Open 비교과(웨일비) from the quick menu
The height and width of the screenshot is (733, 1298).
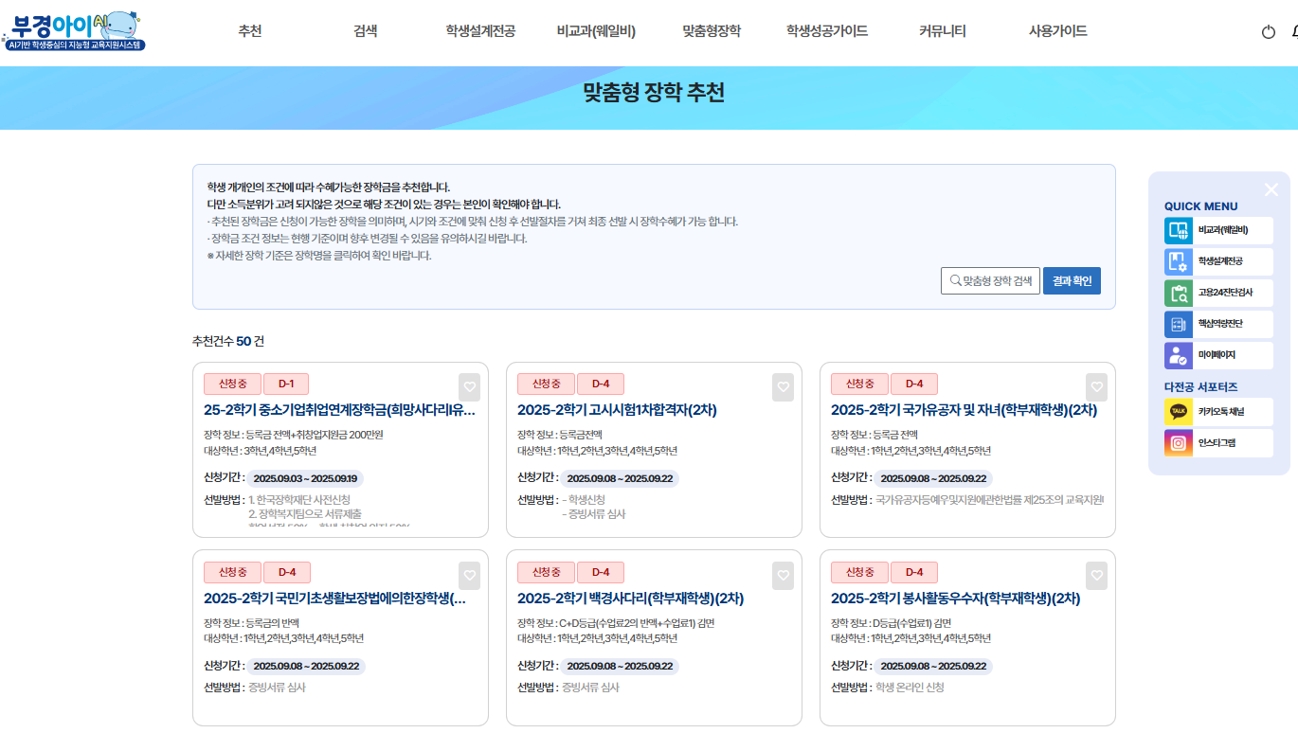pos(1218,230)
